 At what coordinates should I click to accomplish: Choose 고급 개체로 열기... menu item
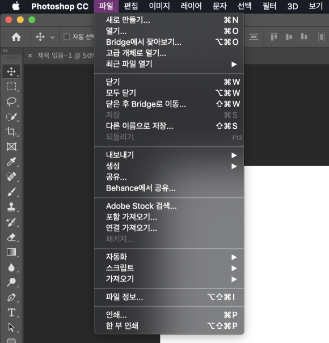click(169, 53)
